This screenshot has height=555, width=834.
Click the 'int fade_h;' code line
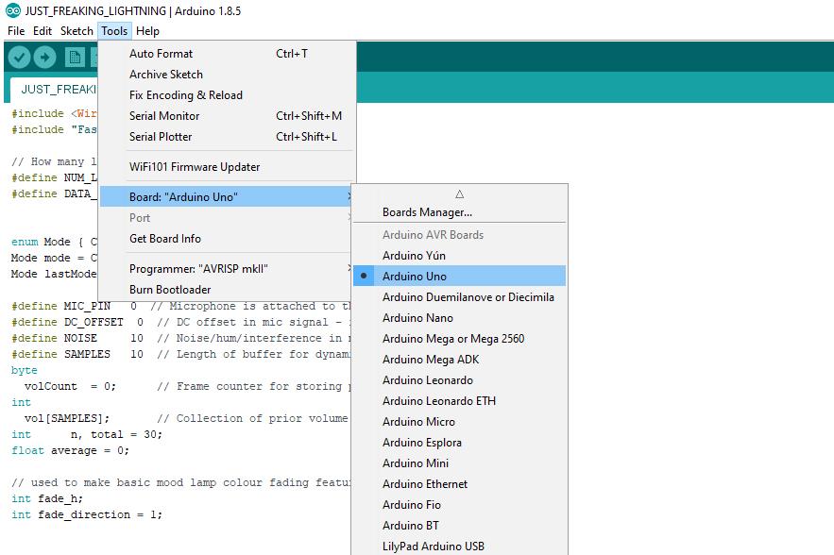47,498
